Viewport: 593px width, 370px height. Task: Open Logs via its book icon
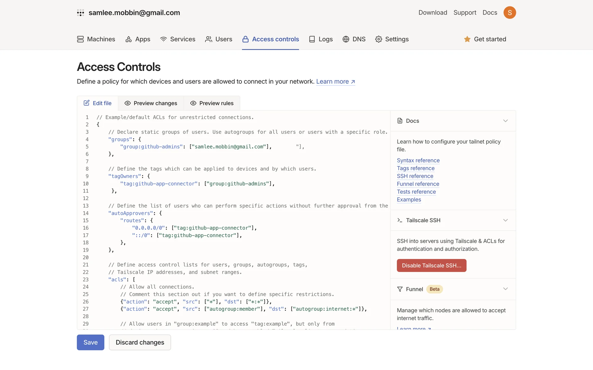coord(312,39)
